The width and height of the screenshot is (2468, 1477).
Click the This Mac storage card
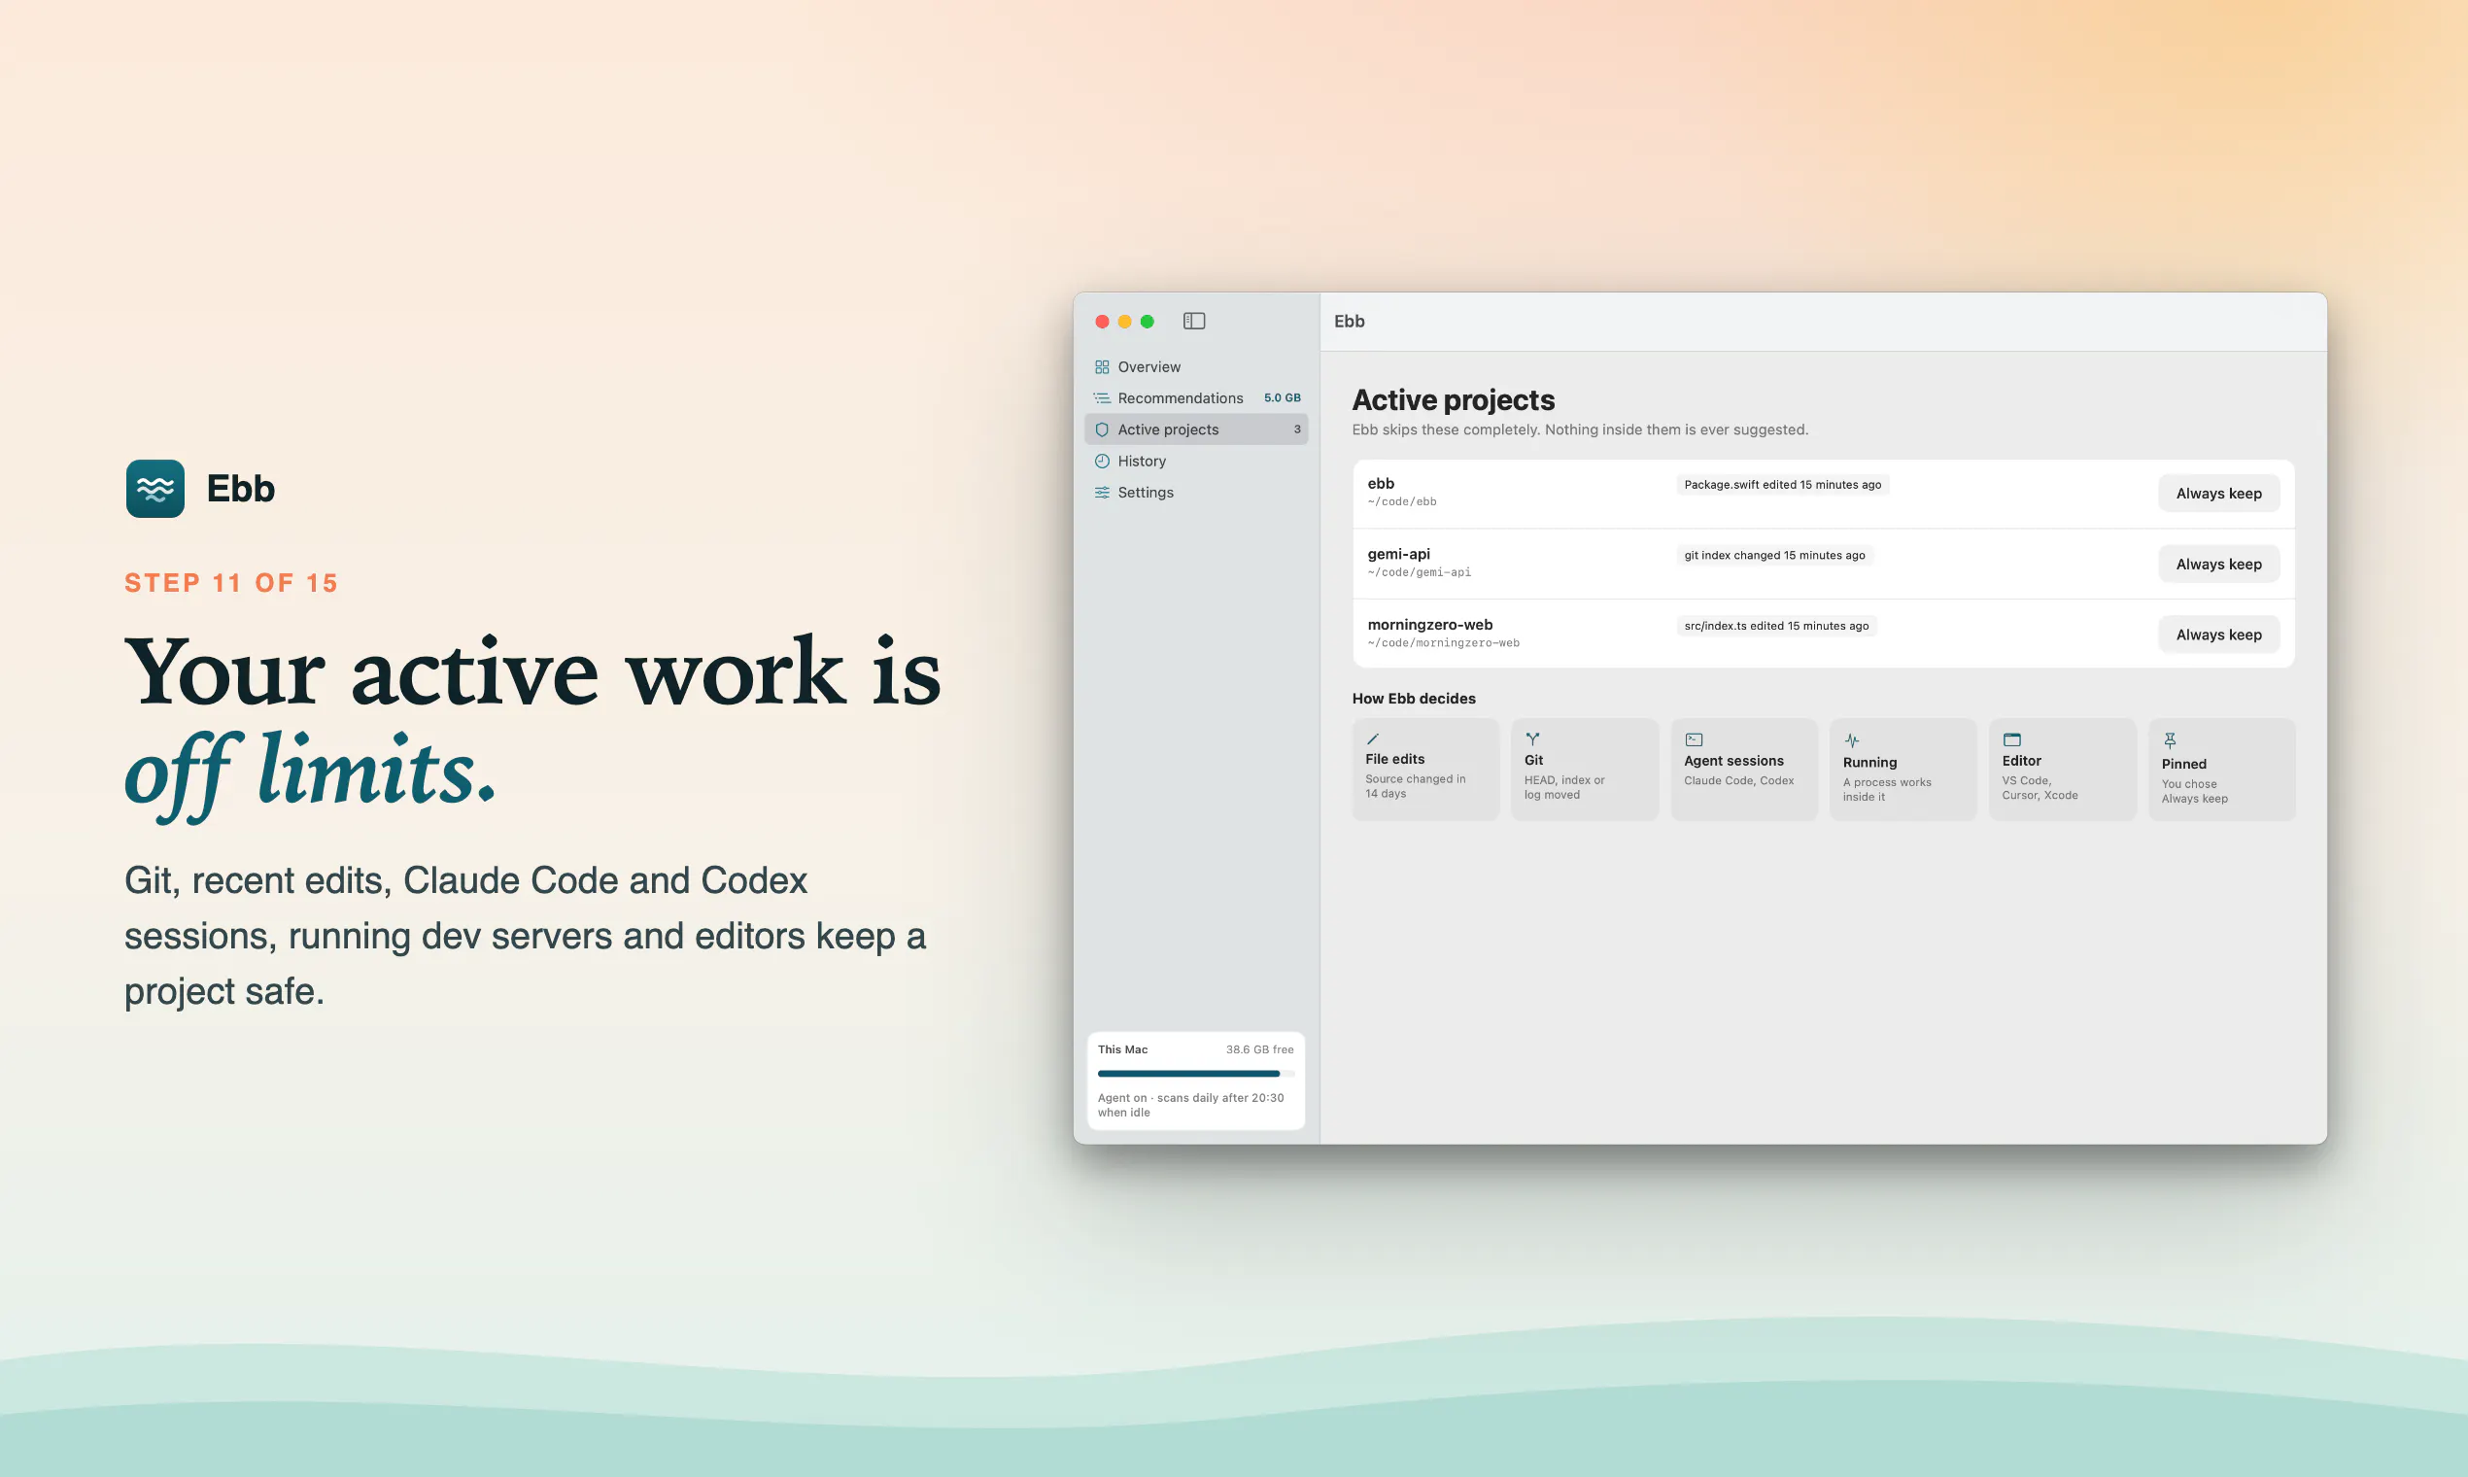1196,1081
